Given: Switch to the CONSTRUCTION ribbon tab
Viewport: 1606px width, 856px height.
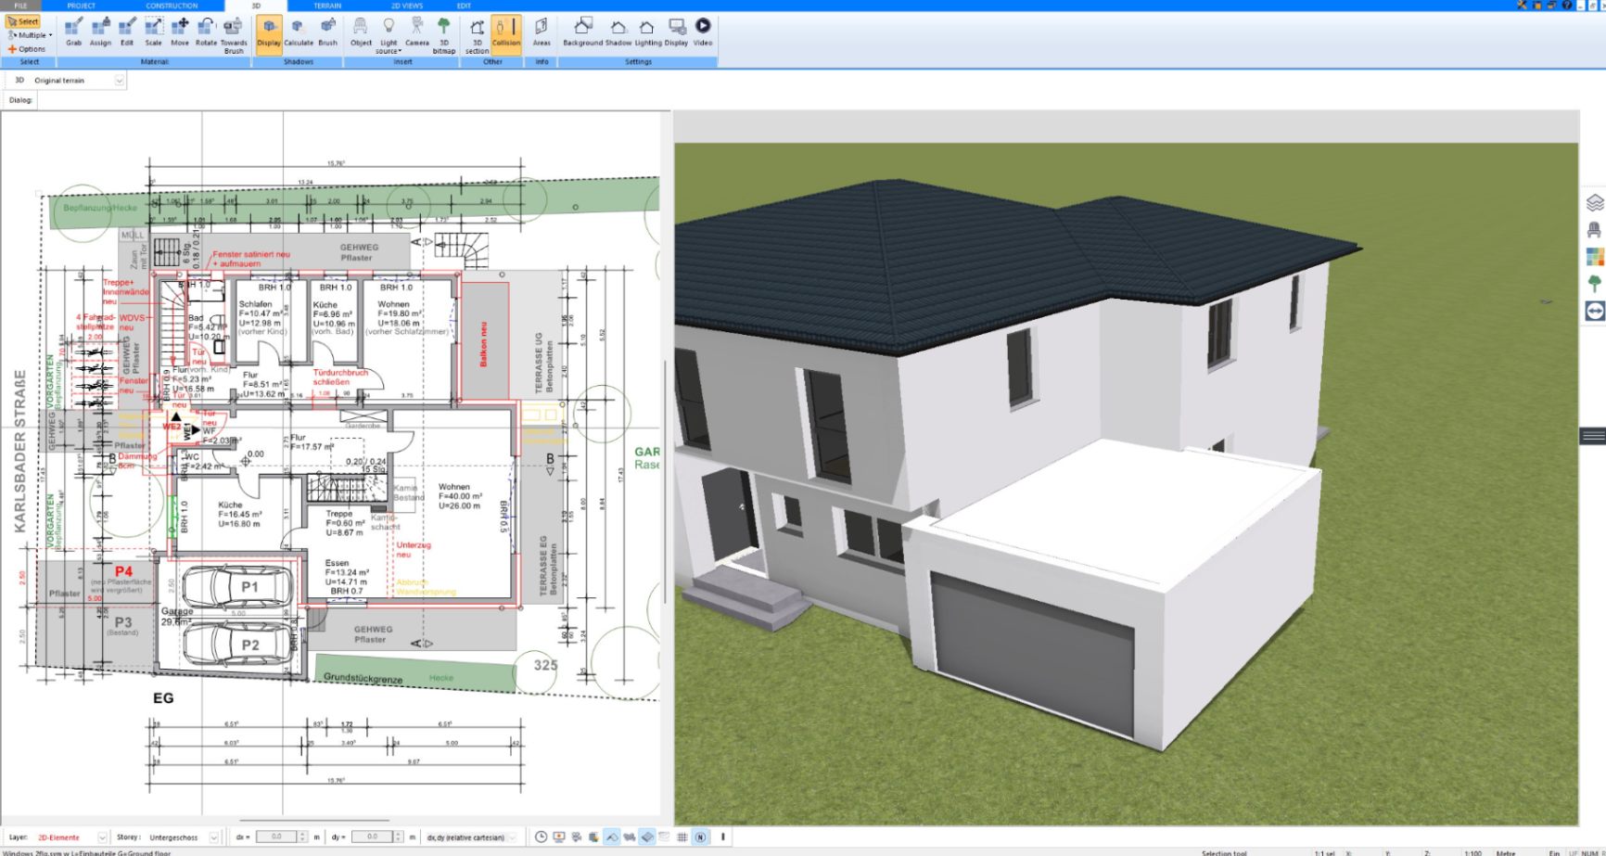Looking at the screenshot, I should (x=172, y=6).
